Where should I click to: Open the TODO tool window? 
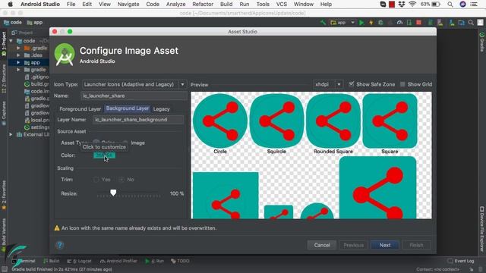[x=180, y=261]
